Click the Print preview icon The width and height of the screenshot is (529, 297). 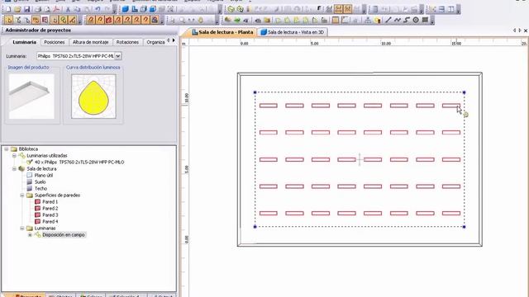48,9
